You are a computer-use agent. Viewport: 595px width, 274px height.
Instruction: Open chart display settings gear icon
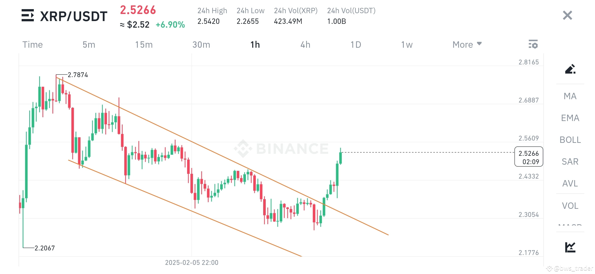point(533,44)
